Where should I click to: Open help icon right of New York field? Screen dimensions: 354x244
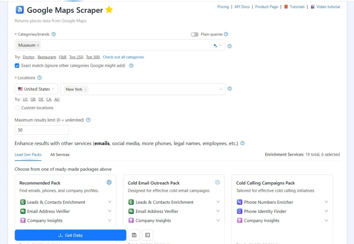(x=230, y=89)
